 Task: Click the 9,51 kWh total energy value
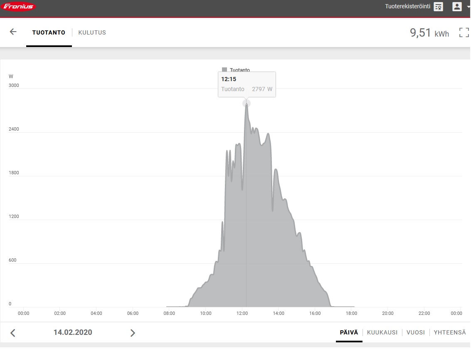point(429,33)
